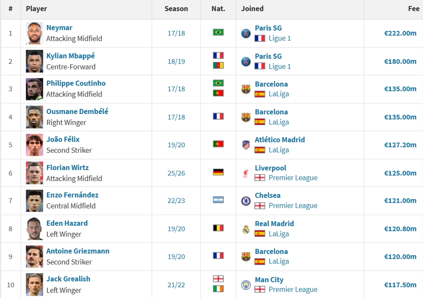This screenshot has height=298, width=423.
Task: Click Jack Grealish's portrait thumbnail
Action: [34, 285]
